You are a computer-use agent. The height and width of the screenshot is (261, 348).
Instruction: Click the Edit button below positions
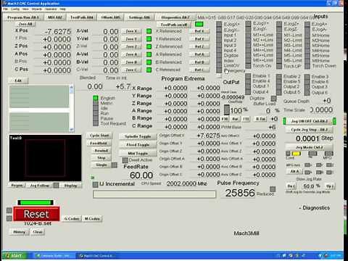pyautogui.click(x=18, y=80)
